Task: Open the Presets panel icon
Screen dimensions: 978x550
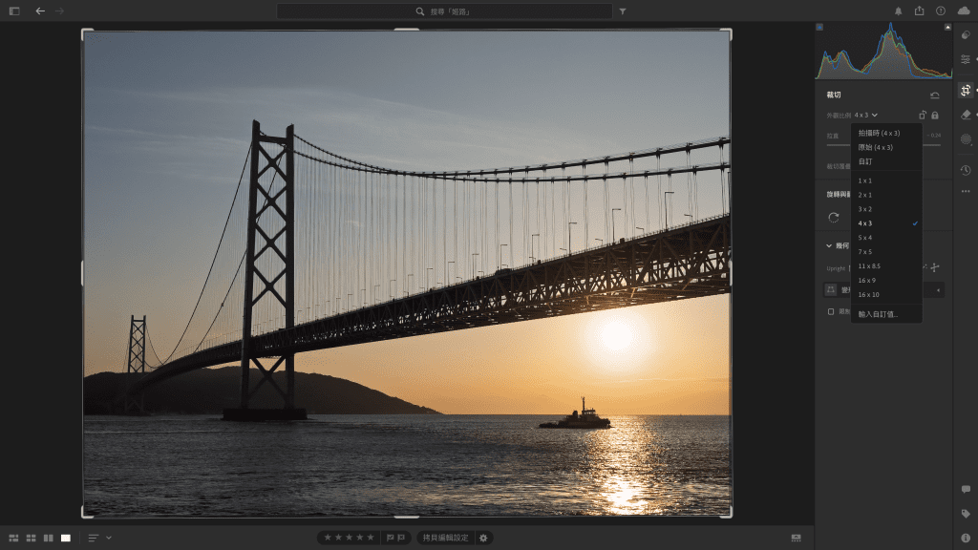Action: tap(966, 35)
